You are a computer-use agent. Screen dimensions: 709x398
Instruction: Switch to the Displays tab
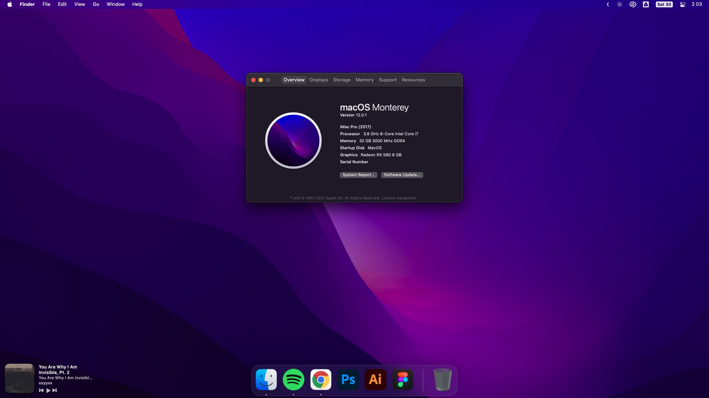point(318,80)
